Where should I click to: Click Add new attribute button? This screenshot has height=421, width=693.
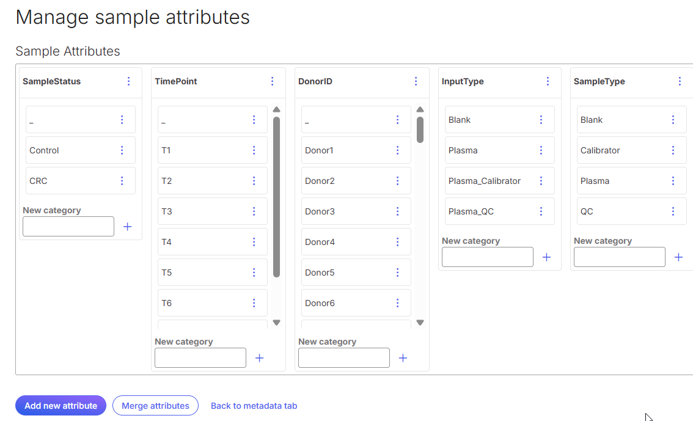pyautogui.click(x=61, y=406)
